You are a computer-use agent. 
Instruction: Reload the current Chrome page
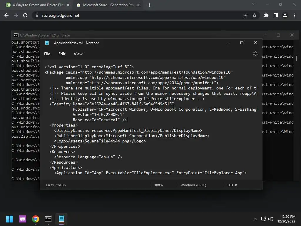click(x=25, y=15)
